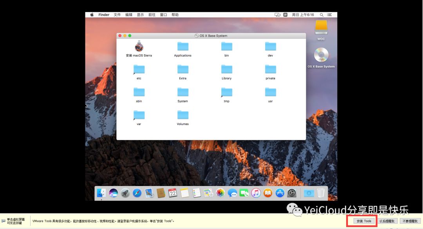Click the 不要提醒我 button
The height and width of the screenshot is (229, 423).
(x=410, y=221)
